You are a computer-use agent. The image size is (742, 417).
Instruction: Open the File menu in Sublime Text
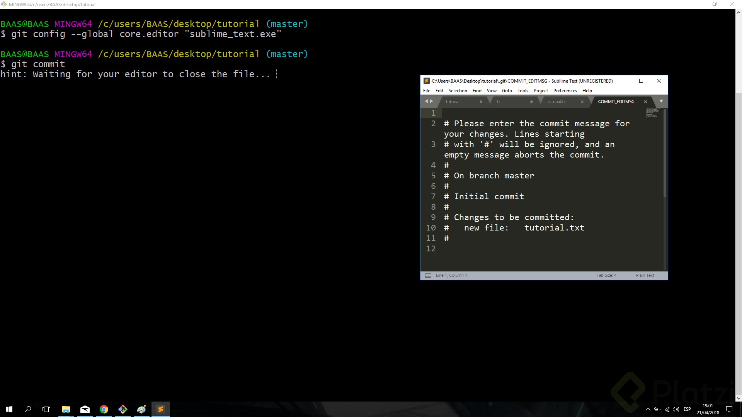tap(427, 91)
